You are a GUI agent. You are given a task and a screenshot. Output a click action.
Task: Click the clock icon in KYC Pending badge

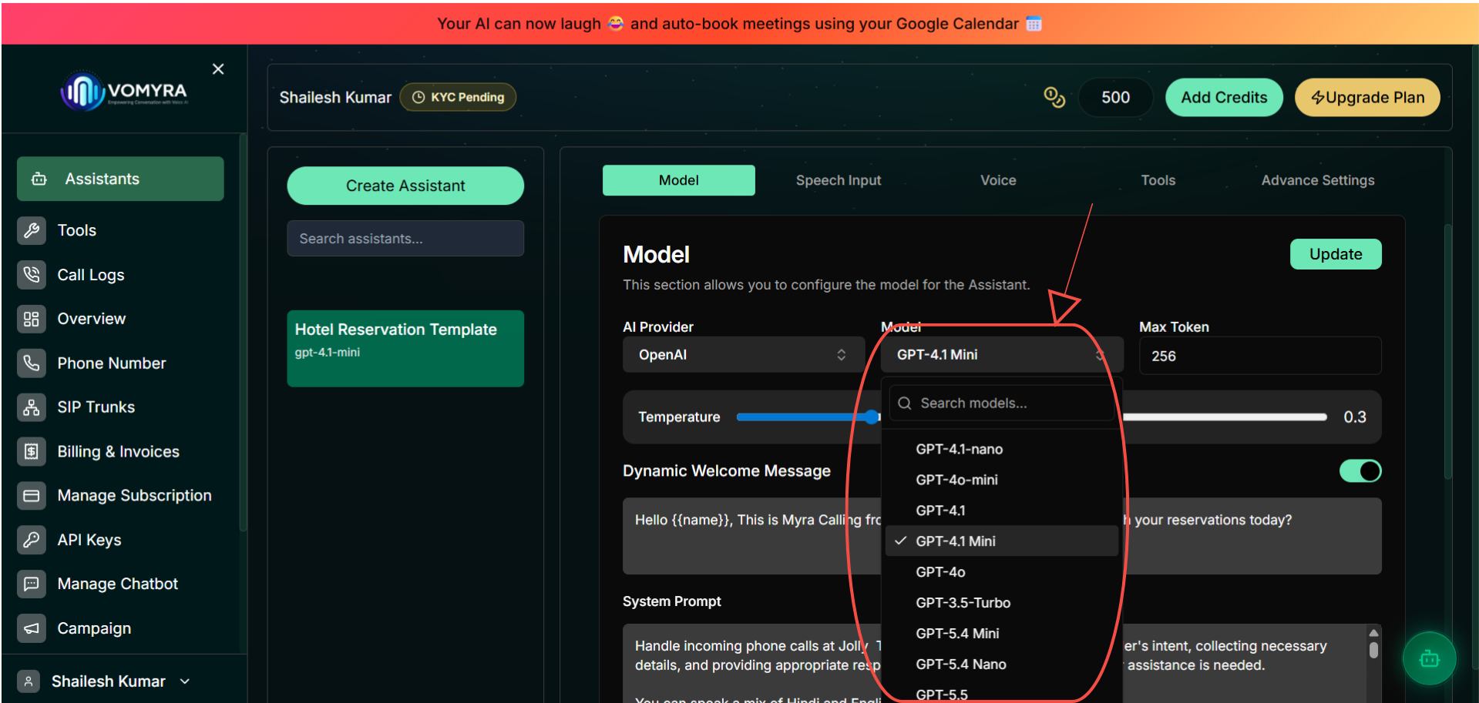418,97
